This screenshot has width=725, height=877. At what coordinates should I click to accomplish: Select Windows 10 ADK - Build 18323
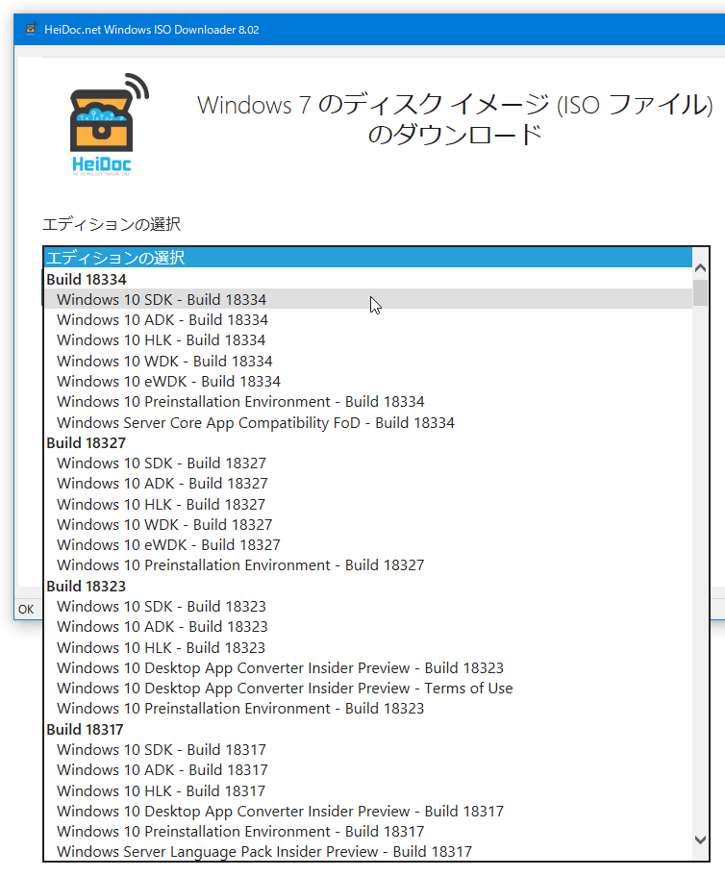368,626
